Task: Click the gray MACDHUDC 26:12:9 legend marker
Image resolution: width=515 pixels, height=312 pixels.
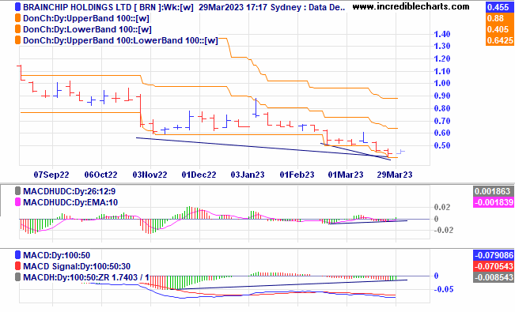Action: point(17,191)
